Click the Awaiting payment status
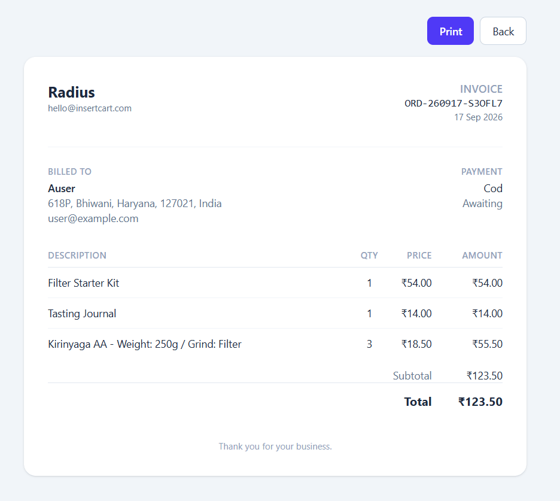This screenshot has width=560, height=501. (482, 204)
